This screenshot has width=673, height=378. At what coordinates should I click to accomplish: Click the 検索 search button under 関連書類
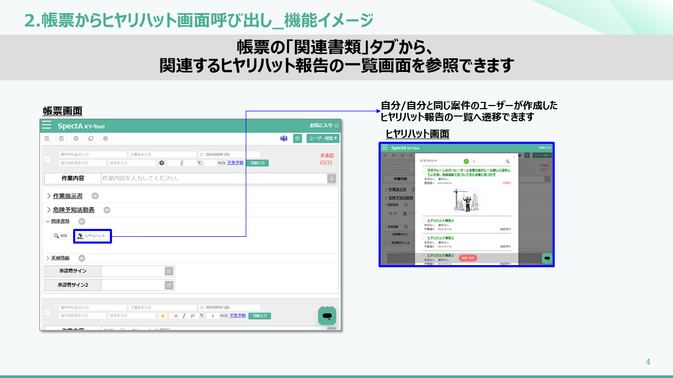(60, 236)
